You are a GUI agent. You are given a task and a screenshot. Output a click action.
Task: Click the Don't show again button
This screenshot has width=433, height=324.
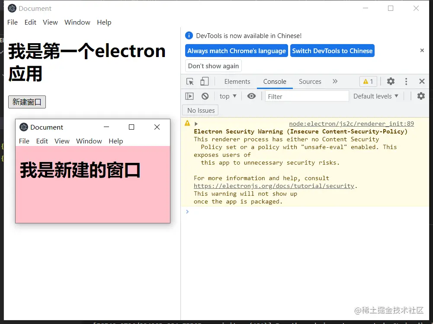[x=213, y=66]
